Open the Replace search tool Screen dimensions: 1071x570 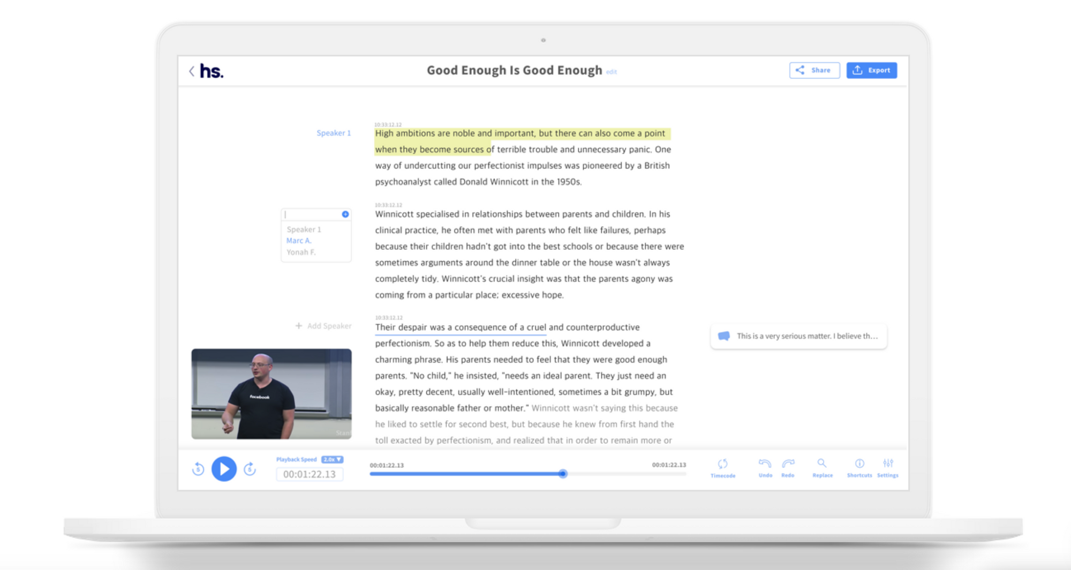[x=822, y=464]
